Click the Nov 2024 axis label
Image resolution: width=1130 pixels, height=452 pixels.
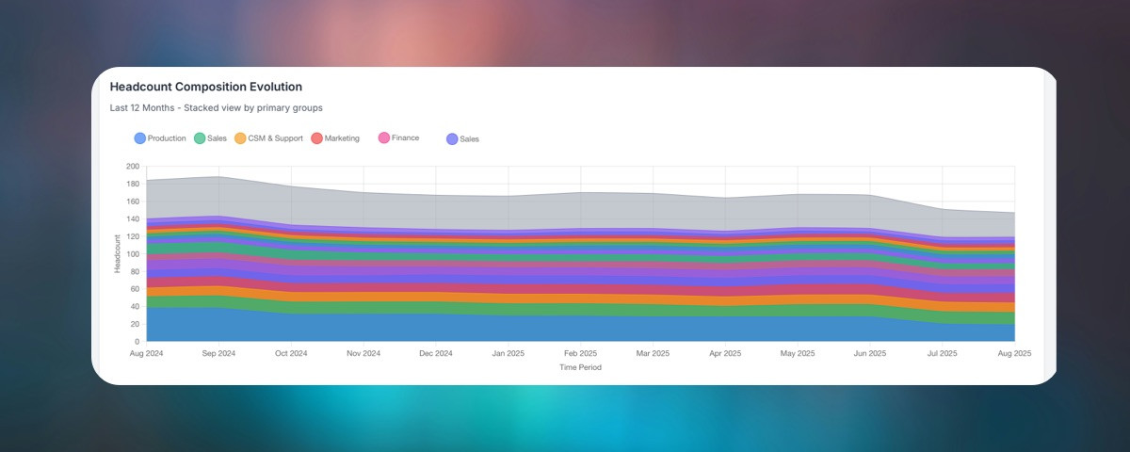point(363,354)
